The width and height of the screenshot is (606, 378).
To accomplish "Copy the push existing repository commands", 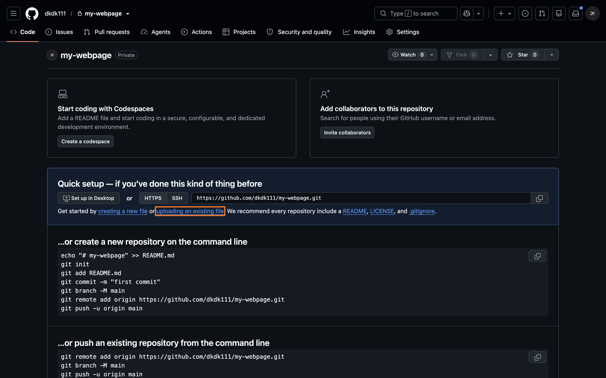I will (x=537, y=357).
